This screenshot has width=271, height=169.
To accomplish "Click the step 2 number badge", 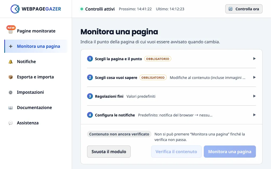I will (x=90, y=77).
